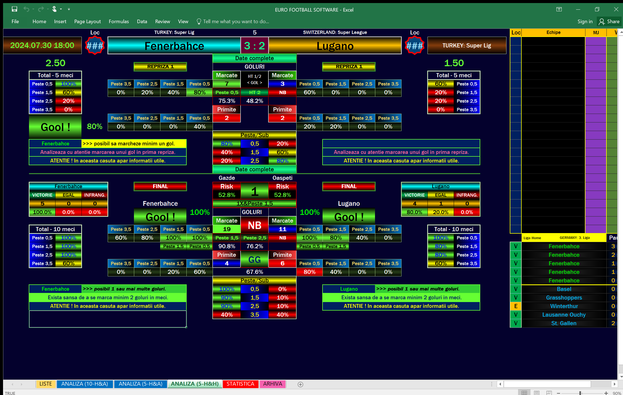Select the ARHIVA sheet tab

click(x=272, y=384)
